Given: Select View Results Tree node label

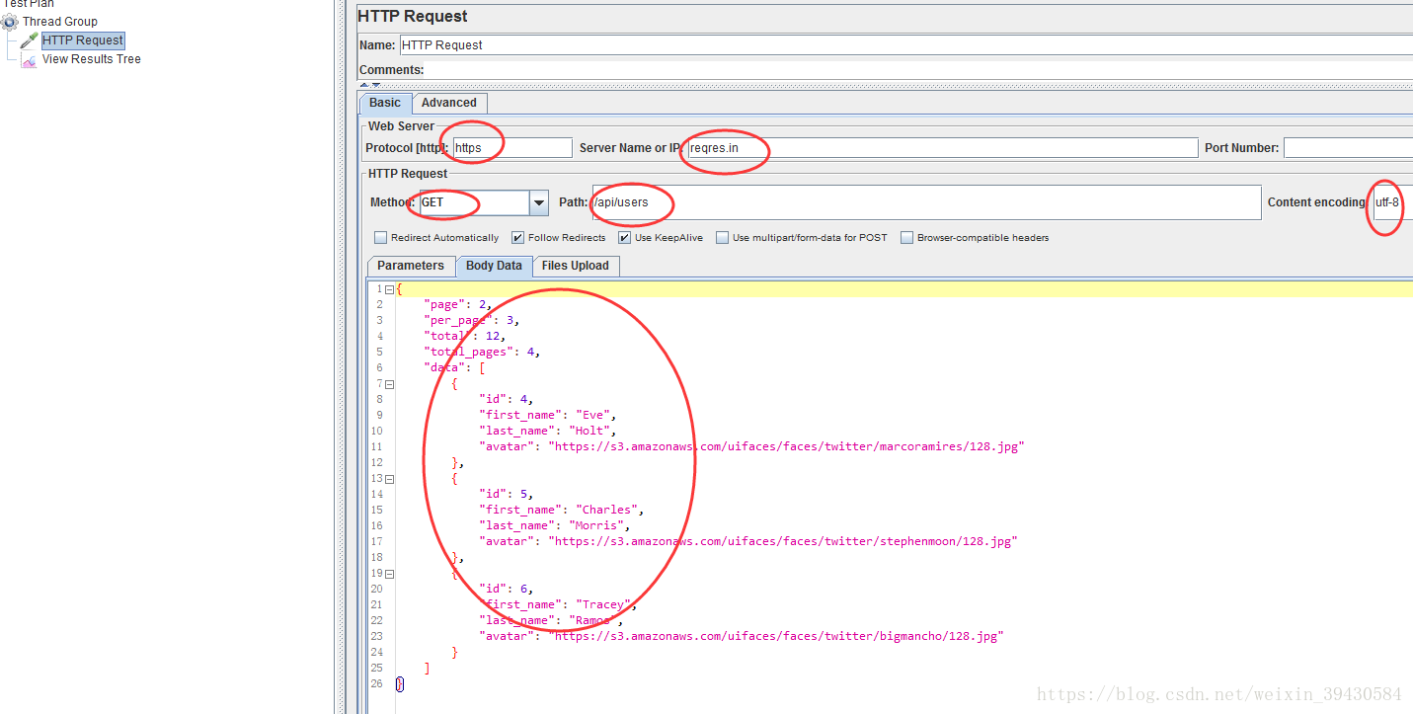Looking at the screenshot, I should pos(91,59).
